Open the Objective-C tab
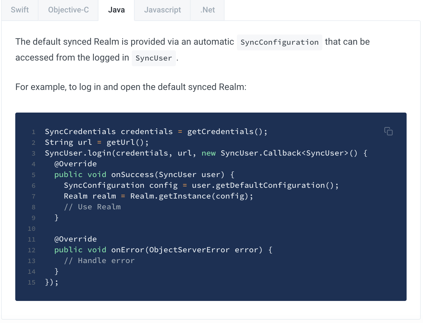Image resolution: width=423 pixels, height=323 pixels. pyautogui.click(x=68, y=10)
